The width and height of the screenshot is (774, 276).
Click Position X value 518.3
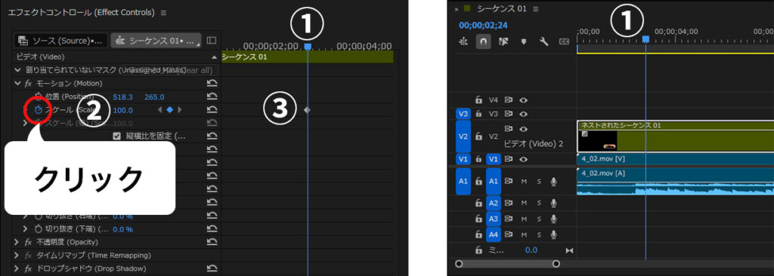tap(123, 97)
